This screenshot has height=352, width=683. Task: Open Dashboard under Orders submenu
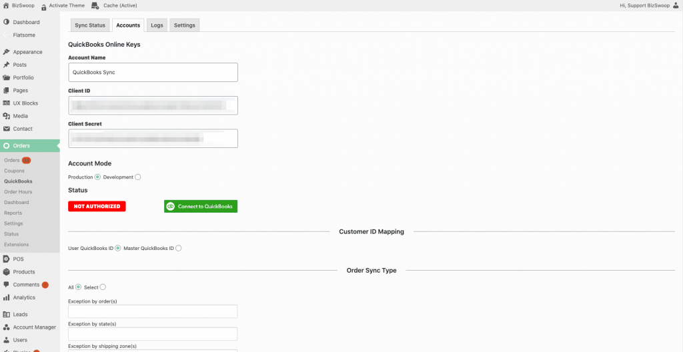pyautogui.click(x=17, y=203)
